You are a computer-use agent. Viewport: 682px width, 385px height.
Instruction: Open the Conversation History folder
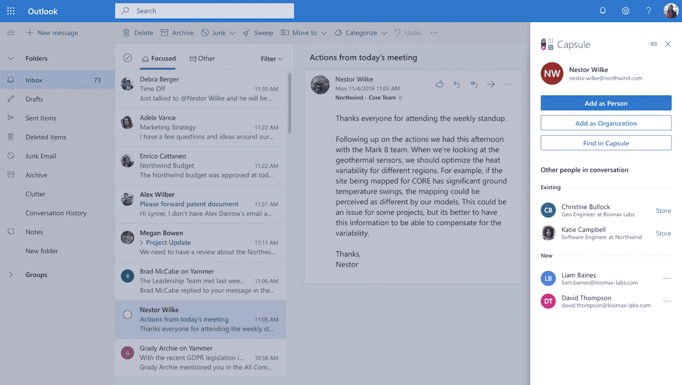57,213
